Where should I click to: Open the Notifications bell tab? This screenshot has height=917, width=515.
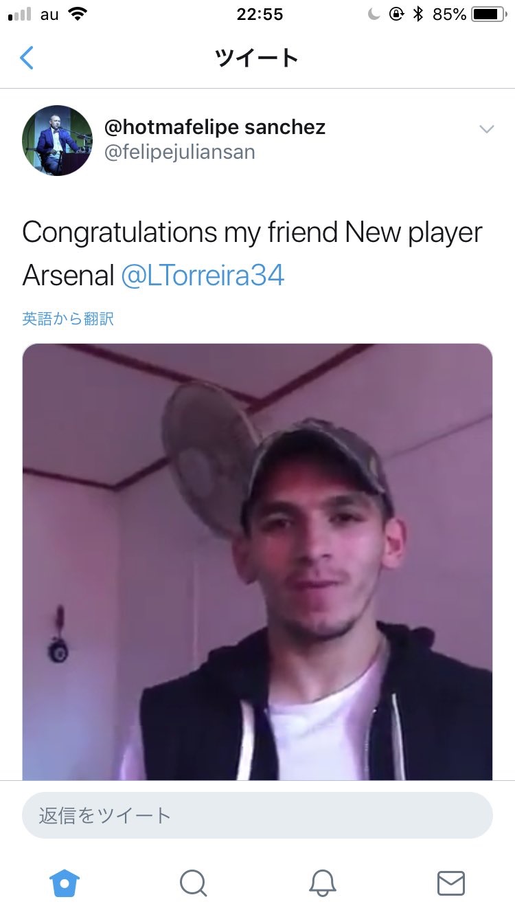tap(322, 883)
